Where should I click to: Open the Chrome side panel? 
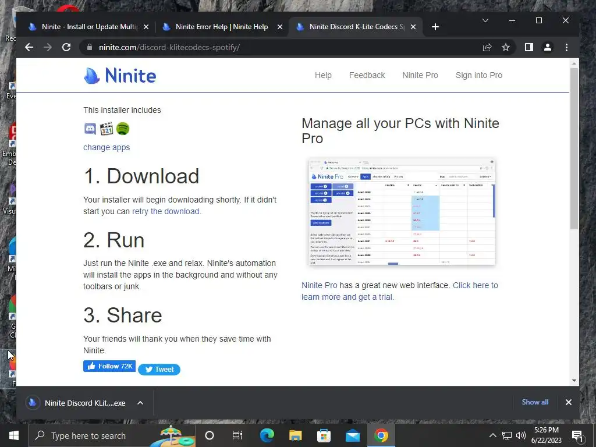coord(528,47)
